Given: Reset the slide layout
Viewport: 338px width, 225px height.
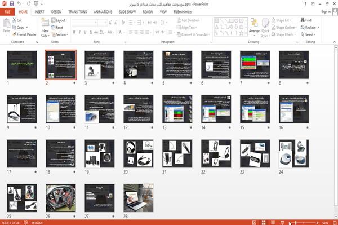Looking at the screenshot, I should click(57, 28).
